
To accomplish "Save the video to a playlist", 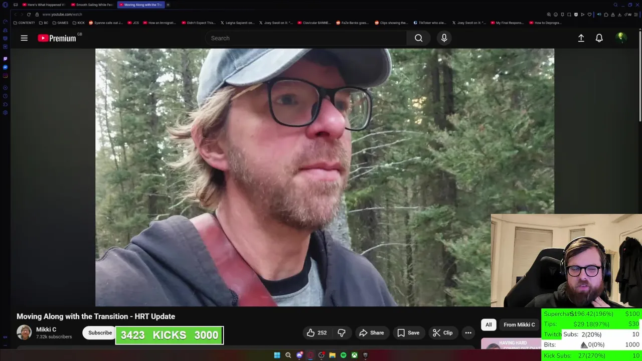I will click(408, 333).
